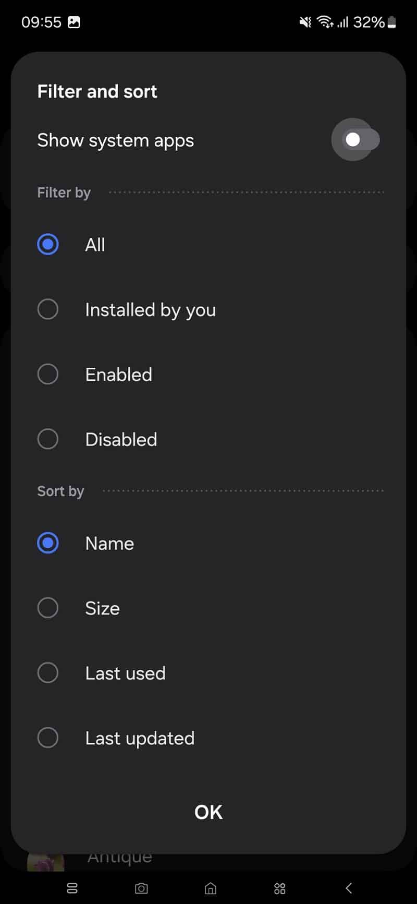417x904 pixels.
Task: Select the All filter radio button
Action: (x=48, y=244)
